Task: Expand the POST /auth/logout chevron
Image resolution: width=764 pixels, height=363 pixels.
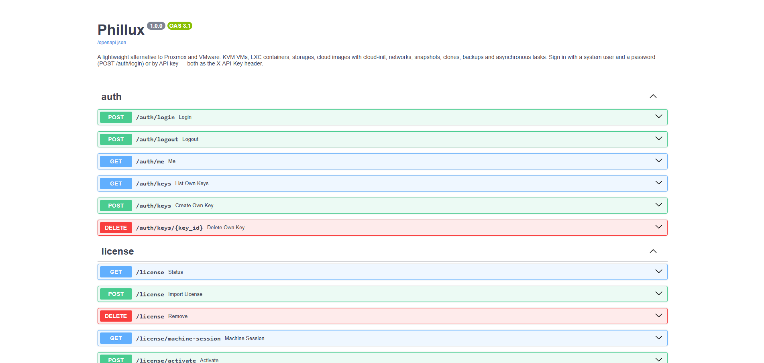Action: tap(658, 139)
